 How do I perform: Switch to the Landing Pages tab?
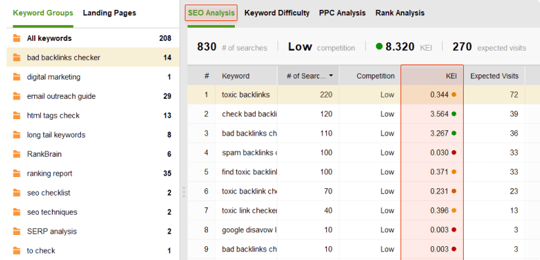click(x=110, y=13)
